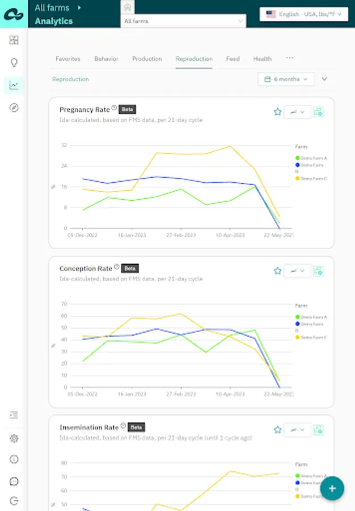Open the All farms selector dropdown
This screenshot has width=355, height=511.
point(184,21)
